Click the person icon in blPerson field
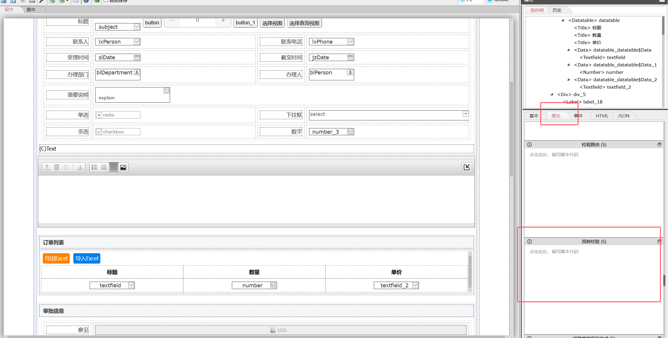 tap(350, 72)
